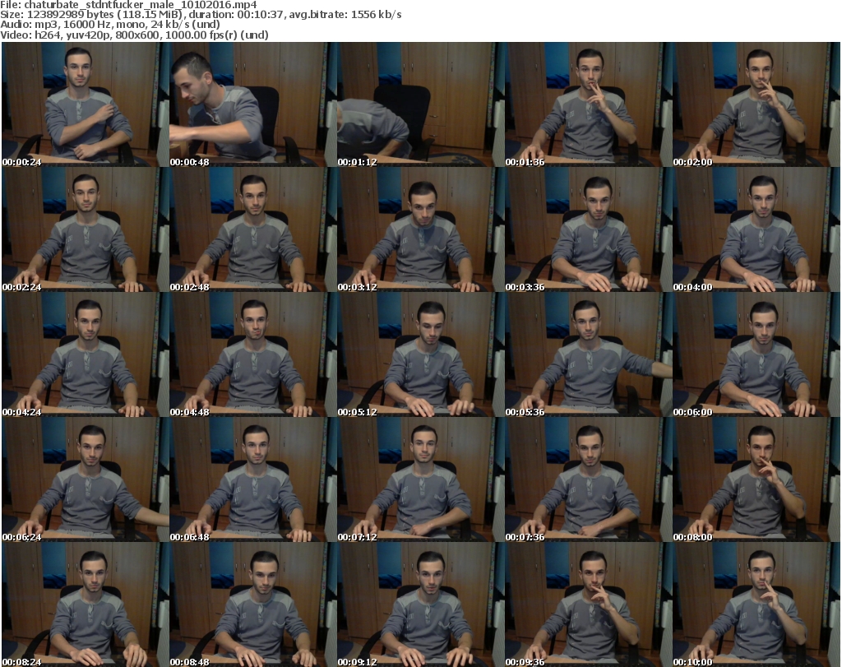Select the frame at 00:05:36
Screen dimensions: 842x667
coord(588,355)
